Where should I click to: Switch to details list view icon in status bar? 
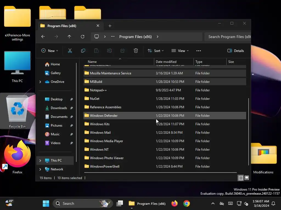coord(241,178)
